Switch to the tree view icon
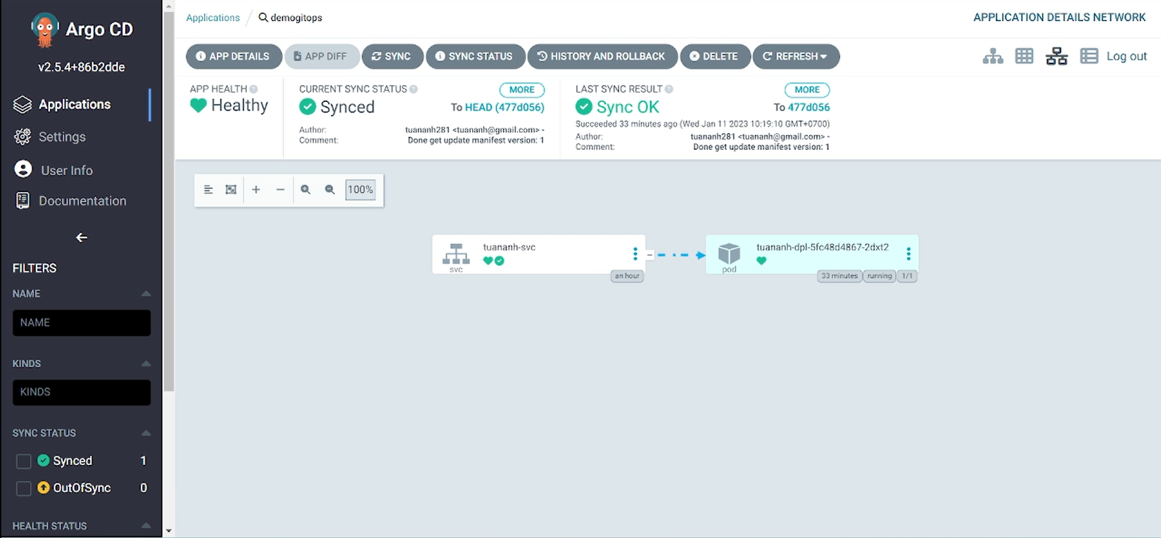 [993, 56]
